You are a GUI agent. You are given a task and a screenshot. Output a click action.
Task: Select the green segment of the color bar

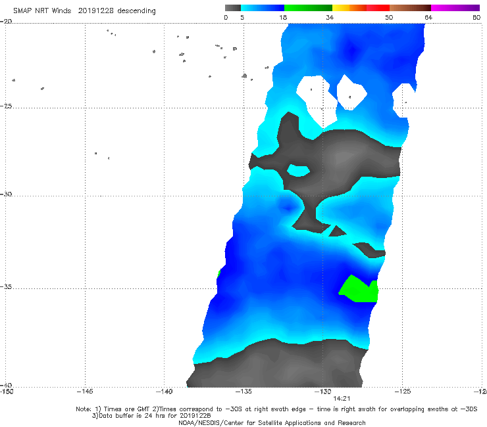click(309, 8)
